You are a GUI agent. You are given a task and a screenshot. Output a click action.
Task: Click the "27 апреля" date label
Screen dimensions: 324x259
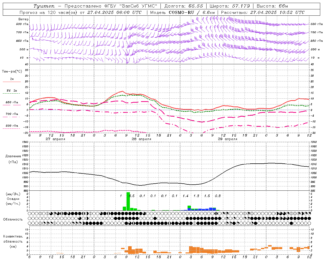tap(55, 139)
